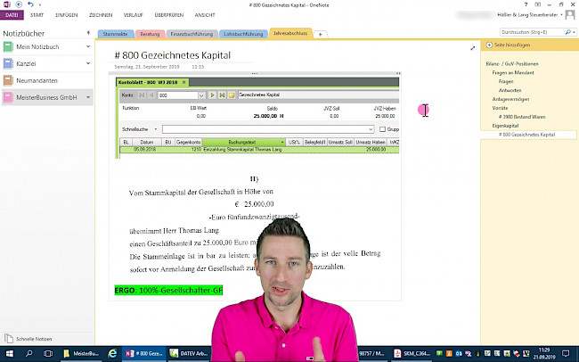Viewport: 579px width, 362px height.
Task: Open Internet Explorer from the taskbar
Action: [112, 354]
